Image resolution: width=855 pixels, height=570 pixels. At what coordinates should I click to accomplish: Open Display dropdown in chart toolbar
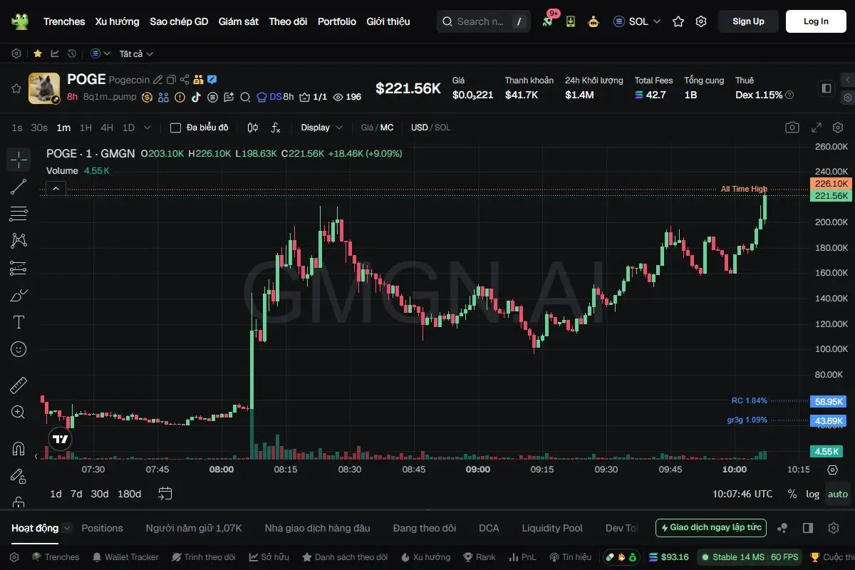[x=322, y=128]
